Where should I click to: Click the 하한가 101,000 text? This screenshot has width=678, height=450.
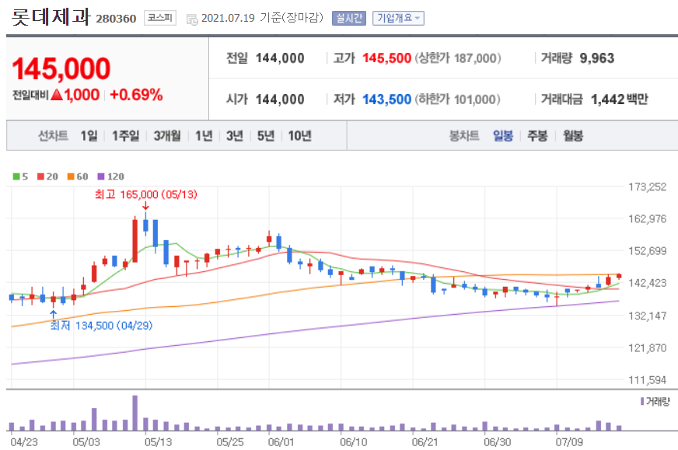pyautogui.click(x=458, y=99)
